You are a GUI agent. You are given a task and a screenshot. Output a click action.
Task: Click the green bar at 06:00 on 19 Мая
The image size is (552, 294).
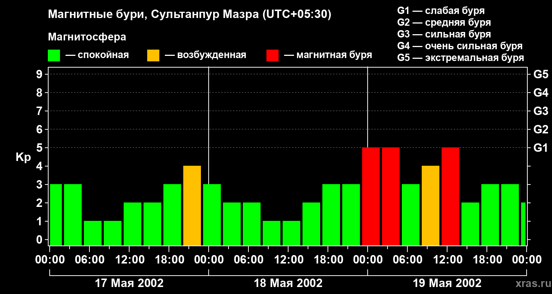click(x=411, y=215)
